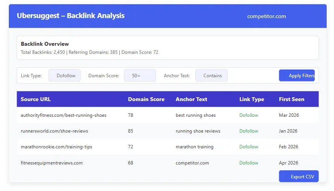Click the Export CSV button
This screenshot has width=334, height=191.
(x=298, y=176)
